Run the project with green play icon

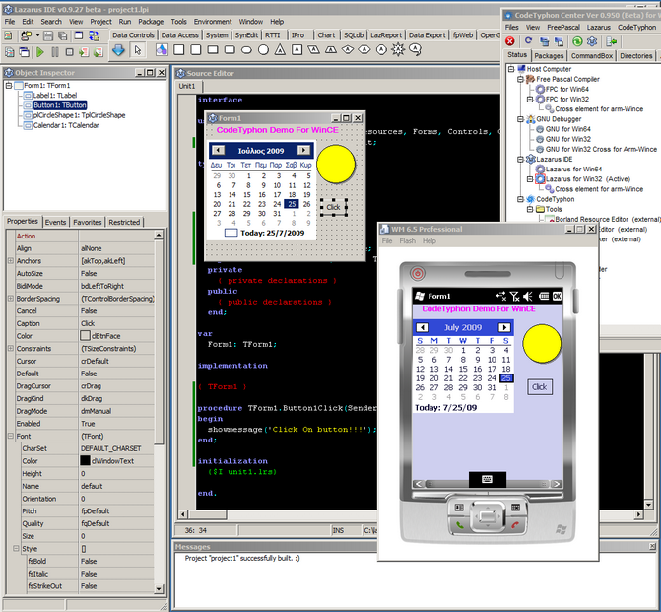(x=40, y=52)
